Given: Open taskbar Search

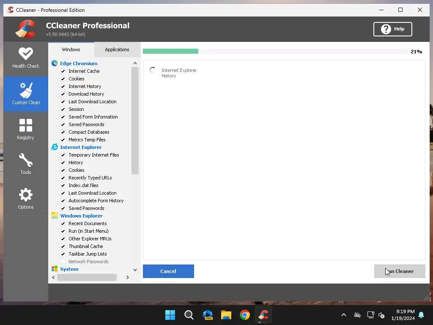Looking at the screenshot, I should coord(189,315).
